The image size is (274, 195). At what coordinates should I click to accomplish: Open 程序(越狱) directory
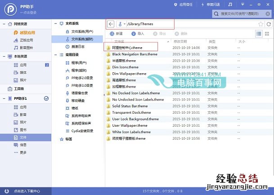point(76,71)
